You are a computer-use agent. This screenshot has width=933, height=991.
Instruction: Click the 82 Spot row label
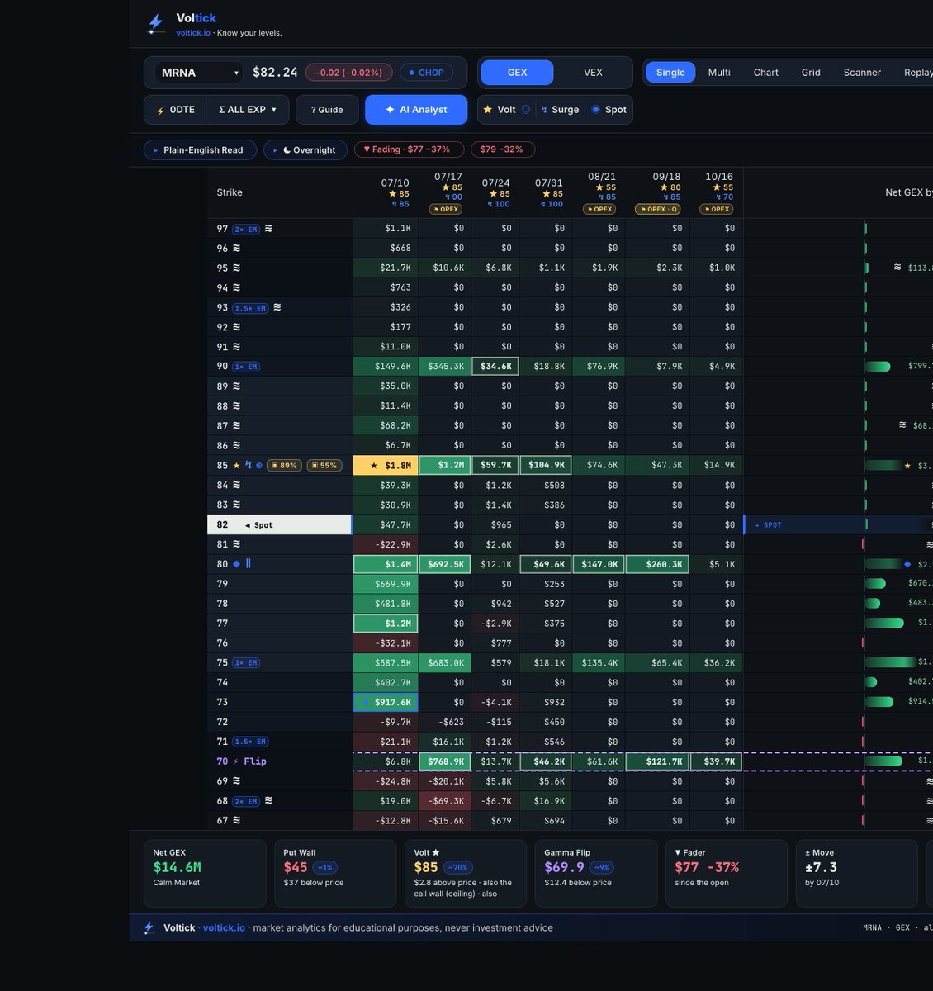pos(279,524)
